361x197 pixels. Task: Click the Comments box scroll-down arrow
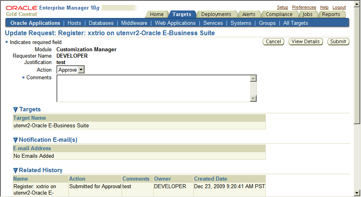pyautogui.click(x=253, y=98)
